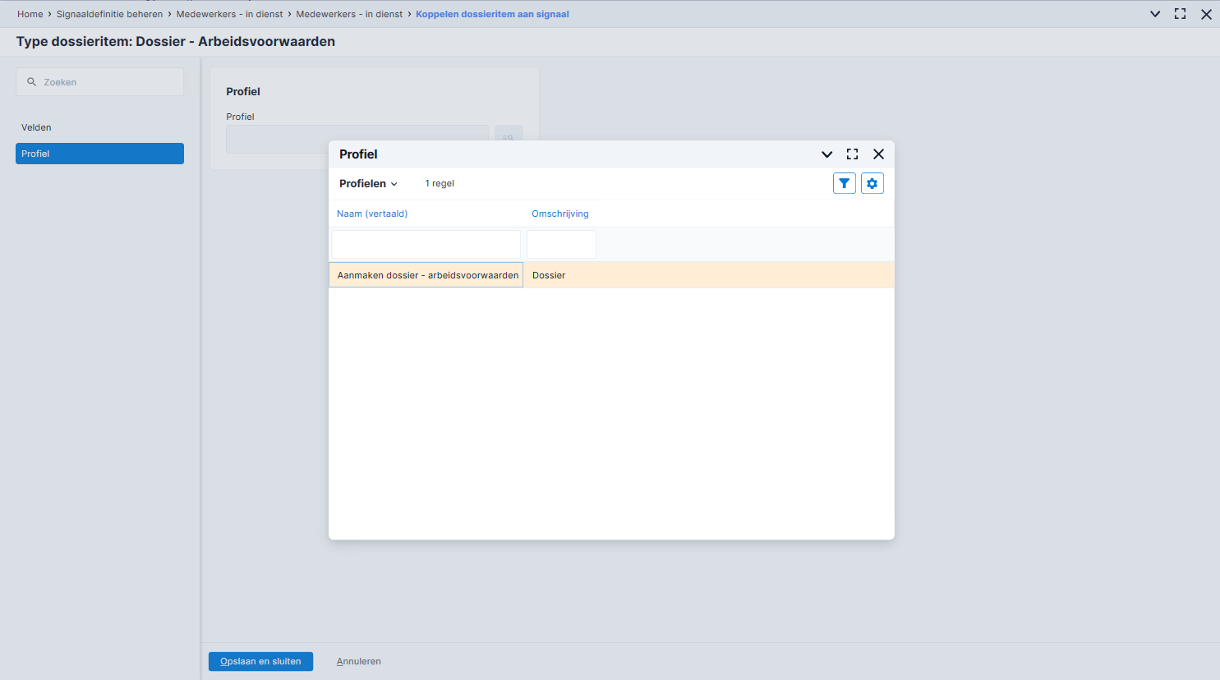The image size is (1220, 680).
Task: Select Velden in the left sidebar
Action: click(36, 127)
